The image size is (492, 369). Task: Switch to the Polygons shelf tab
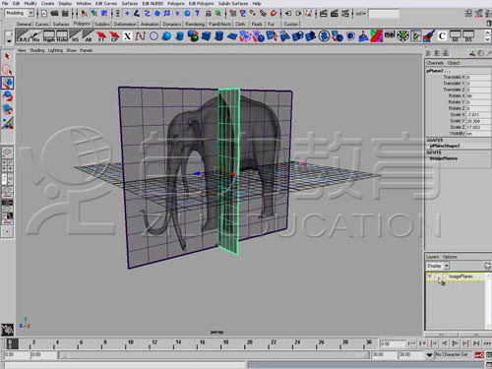[82, 24]
